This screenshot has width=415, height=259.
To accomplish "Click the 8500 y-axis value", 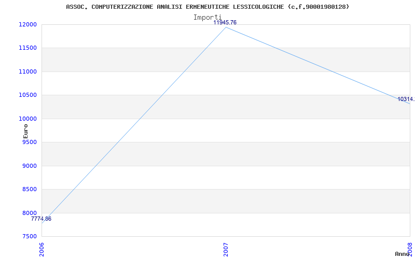I will (x=29, y=190).
